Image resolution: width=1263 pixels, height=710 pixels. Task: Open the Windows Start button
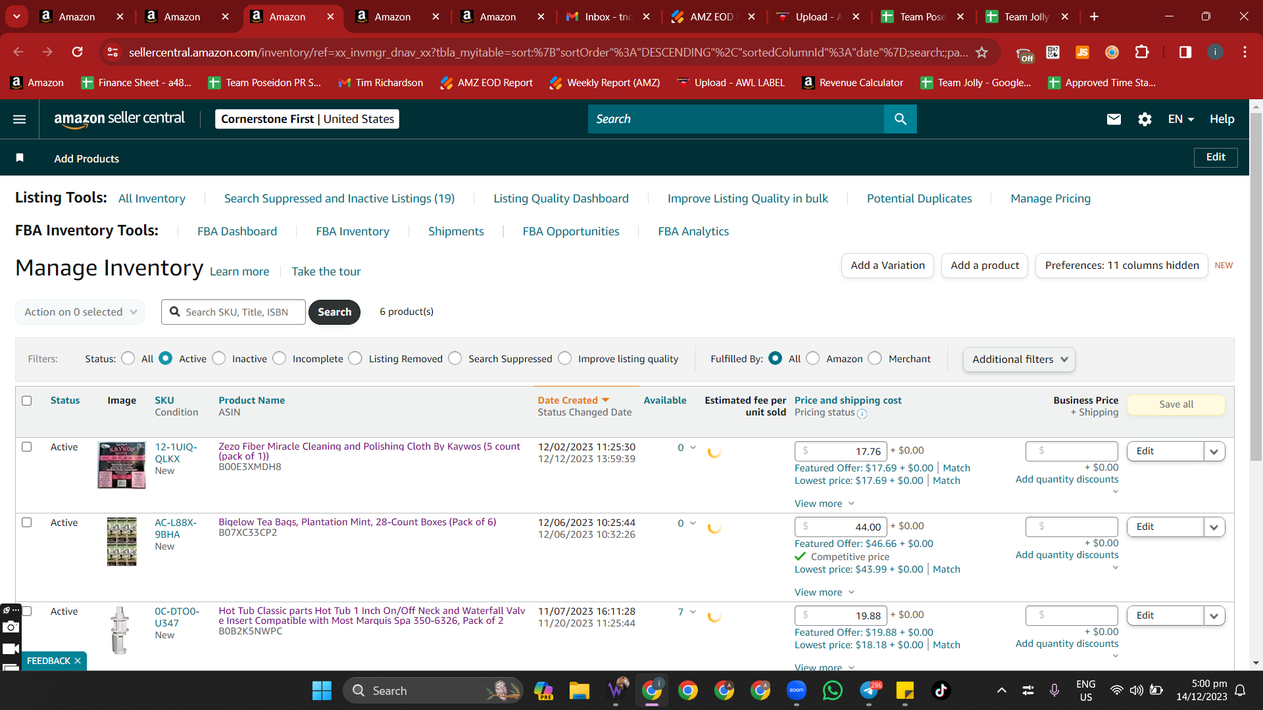322,690
